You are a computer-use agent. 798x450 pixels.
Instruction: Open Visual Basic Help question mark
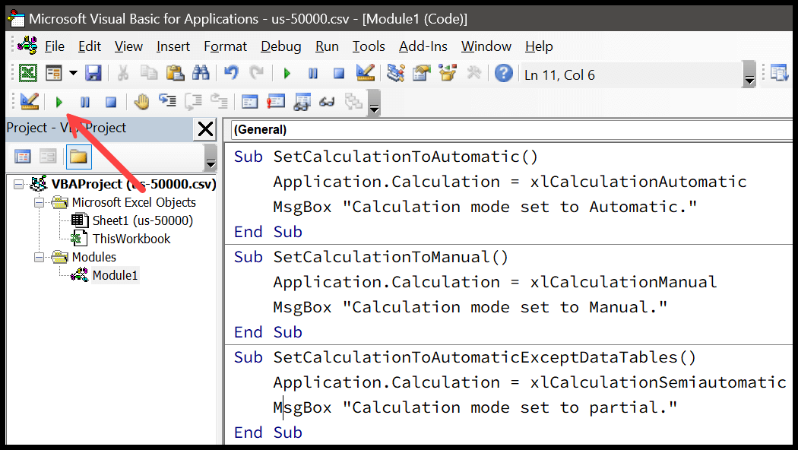pyautogui.click(x=503, y=73)
